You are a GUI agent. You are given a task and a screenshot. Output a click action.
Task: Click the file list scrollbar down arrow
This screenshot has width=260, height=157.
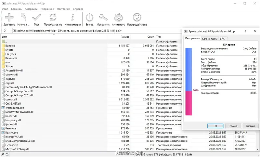coord(257,149)
